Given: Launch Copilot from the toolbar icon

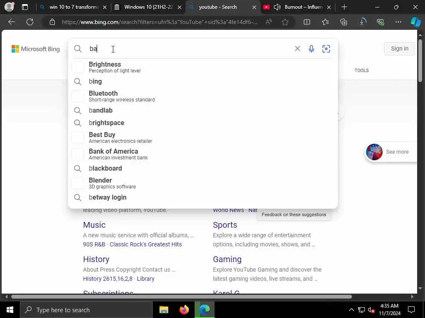Looking at the screenshot, I should (x=415, y=22).
